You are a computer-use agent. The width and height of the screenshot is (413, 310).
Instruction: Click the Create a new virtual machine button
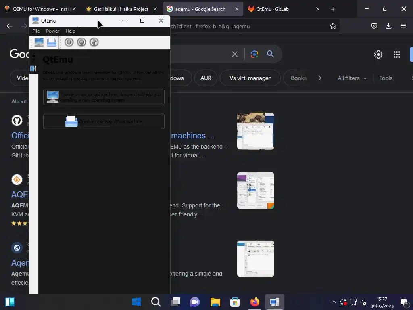[104, 97]
